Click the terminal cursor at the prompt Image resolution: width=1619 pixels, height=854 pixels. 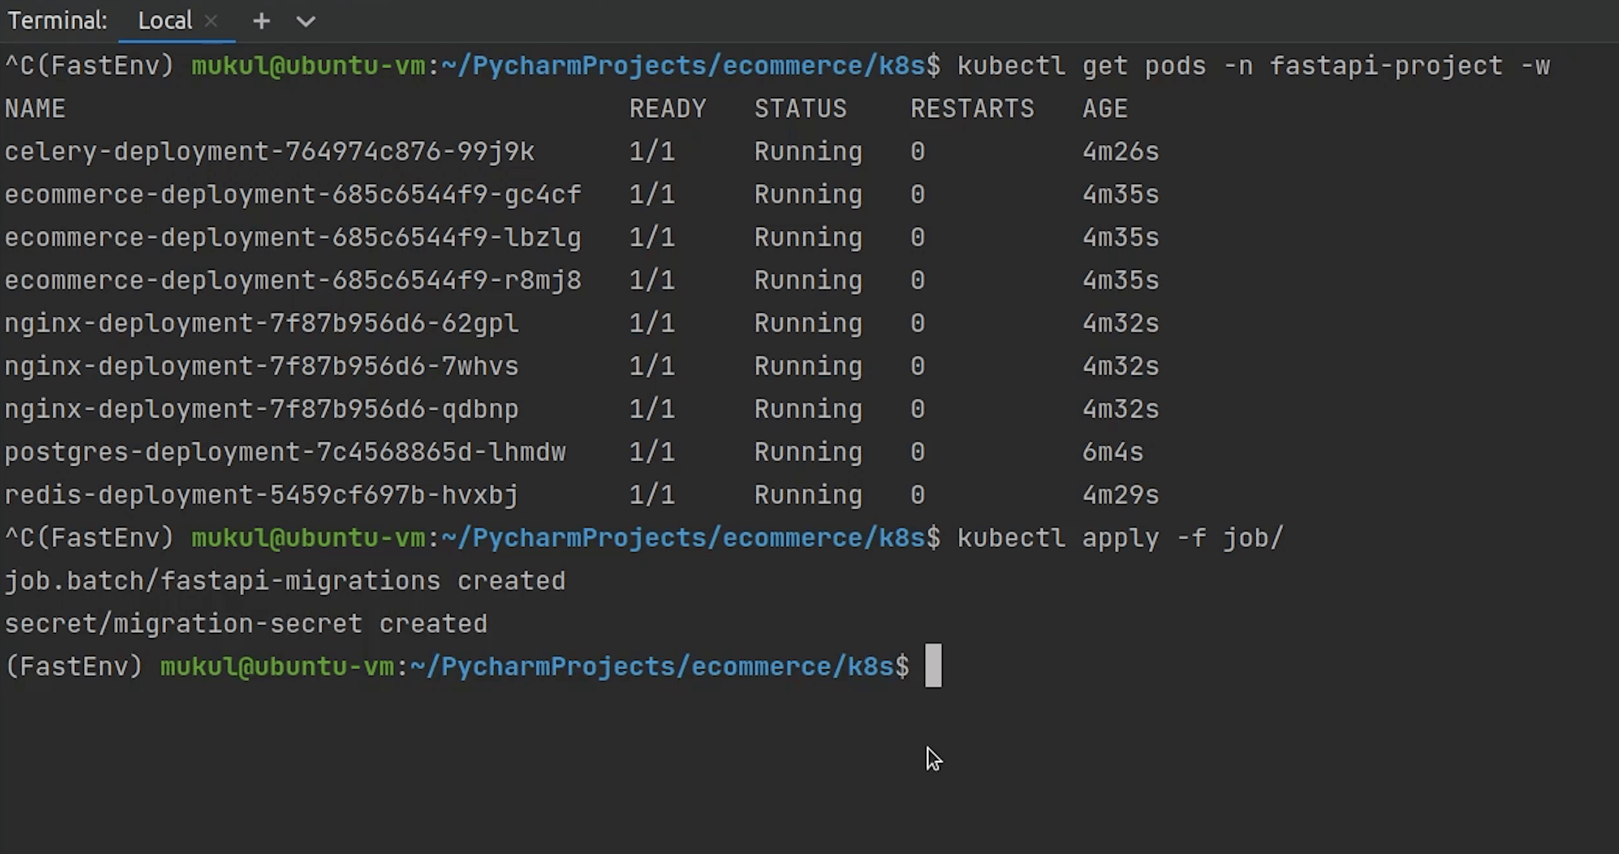click(933, 665)
